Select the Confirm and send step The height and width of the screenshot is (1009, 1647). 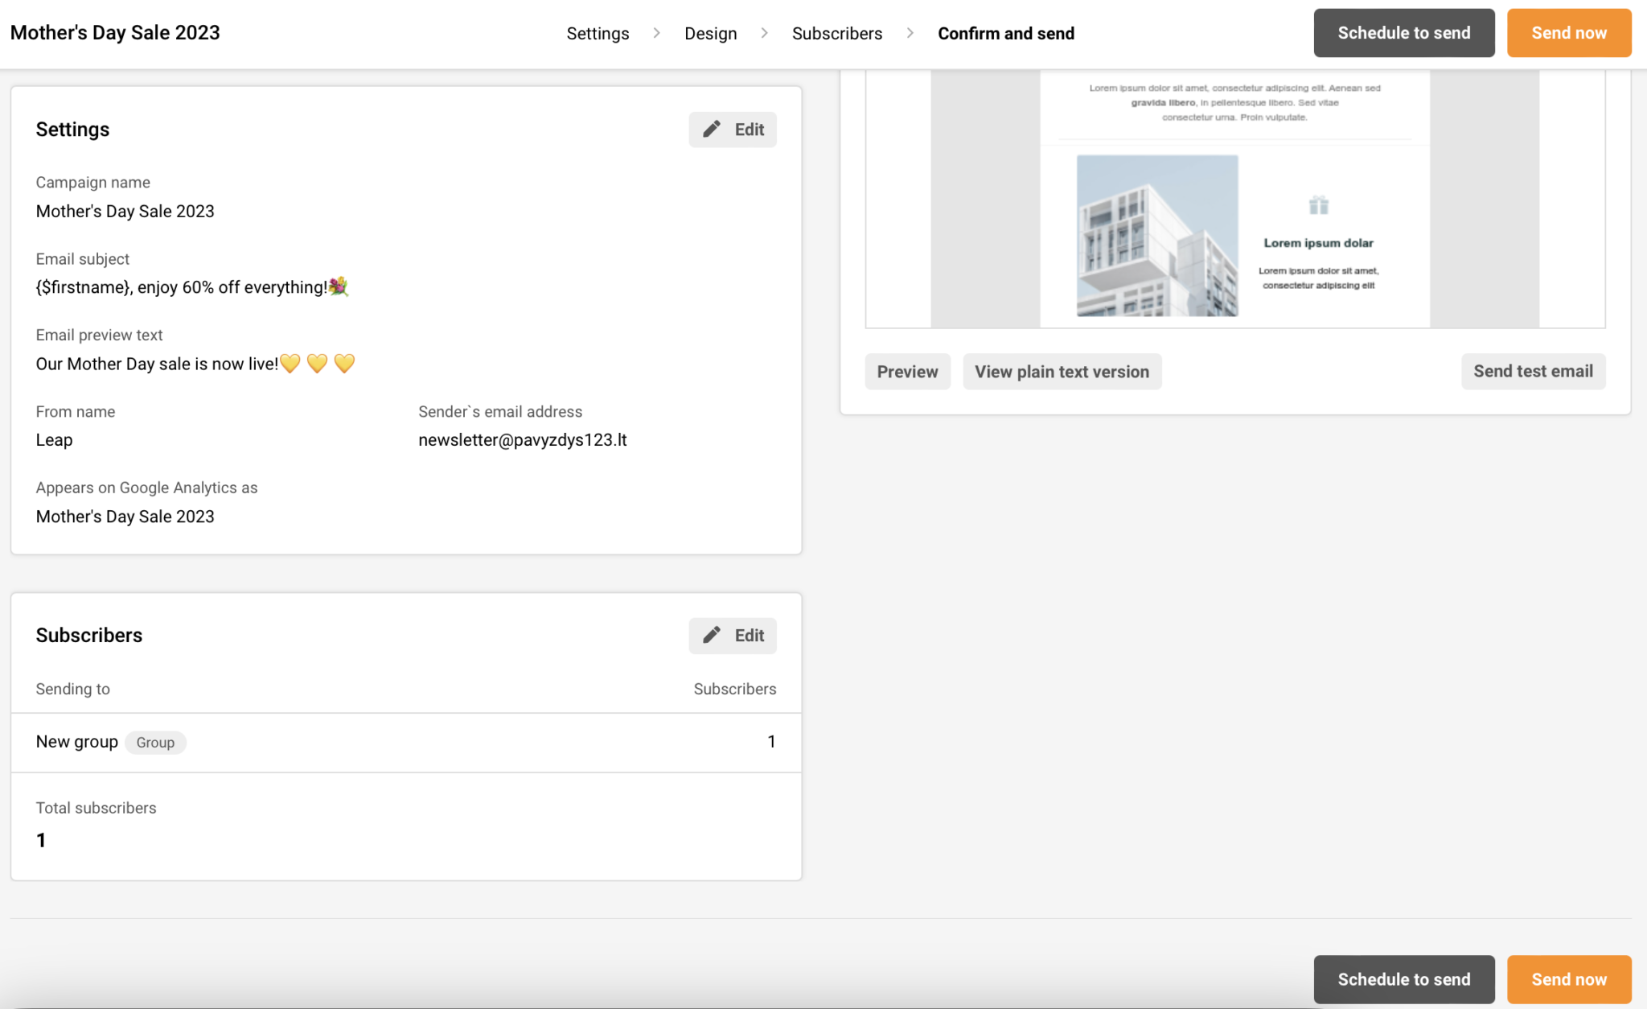(1006, 33)
